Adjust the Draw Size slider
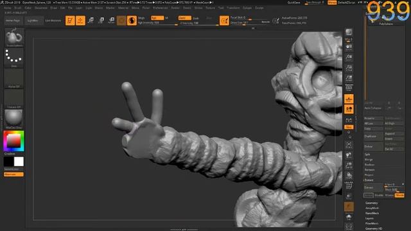The height and width of the screenshot is (231, 411). tap(250, 23)
